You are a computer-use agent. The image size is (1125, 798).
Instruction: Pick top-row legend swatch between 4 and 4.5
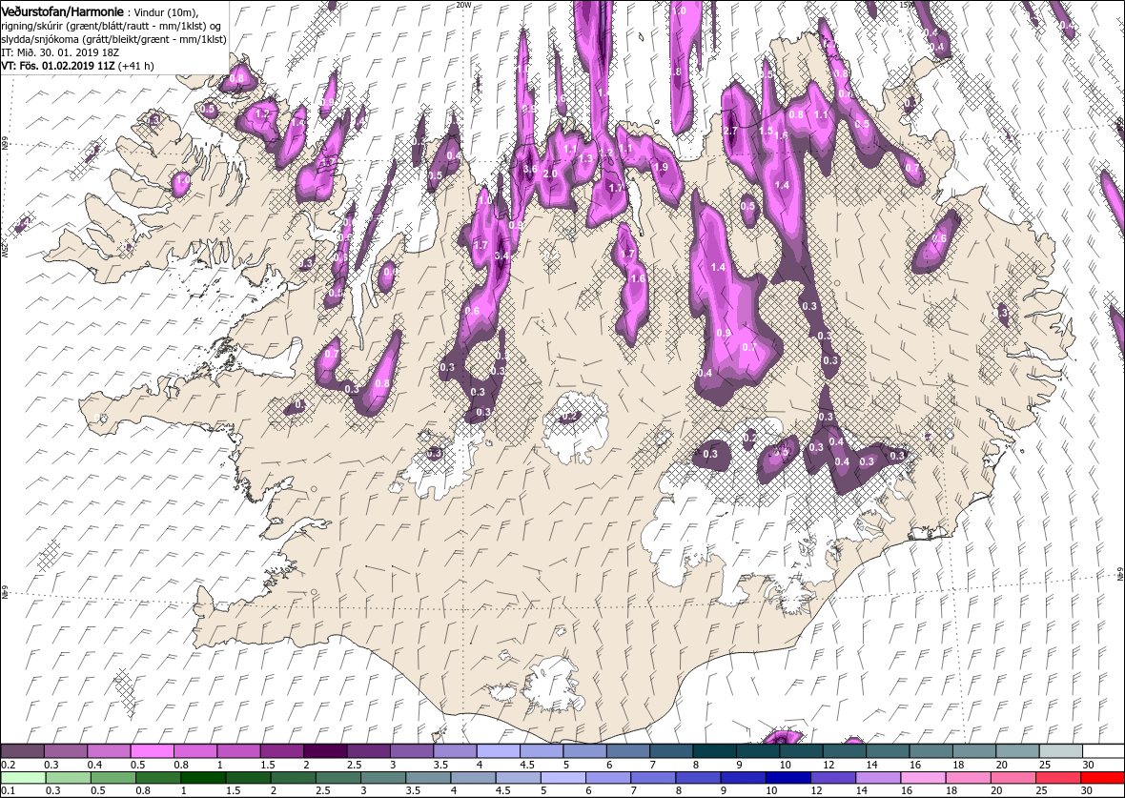click(x=498, y=750)
